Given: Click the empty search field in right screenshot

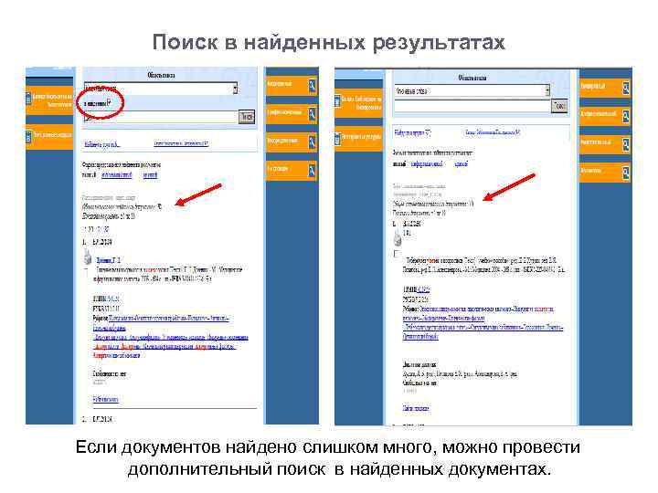Looking at the screenshot, I should click(472, 106).
